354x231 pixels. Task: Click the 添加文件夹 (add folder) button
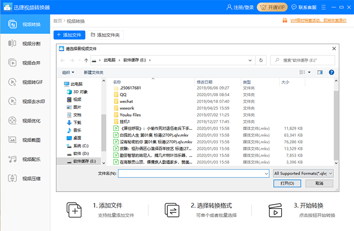coord(105,35)
